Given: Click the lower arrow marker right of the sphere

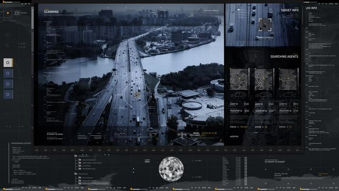Looking at the screenshot, I should [193, 177].
